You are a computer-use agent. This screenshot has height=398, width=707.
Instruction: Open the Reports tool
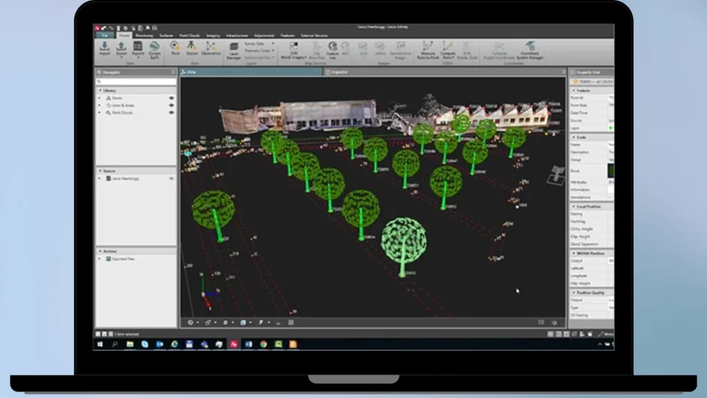(138, 48)
